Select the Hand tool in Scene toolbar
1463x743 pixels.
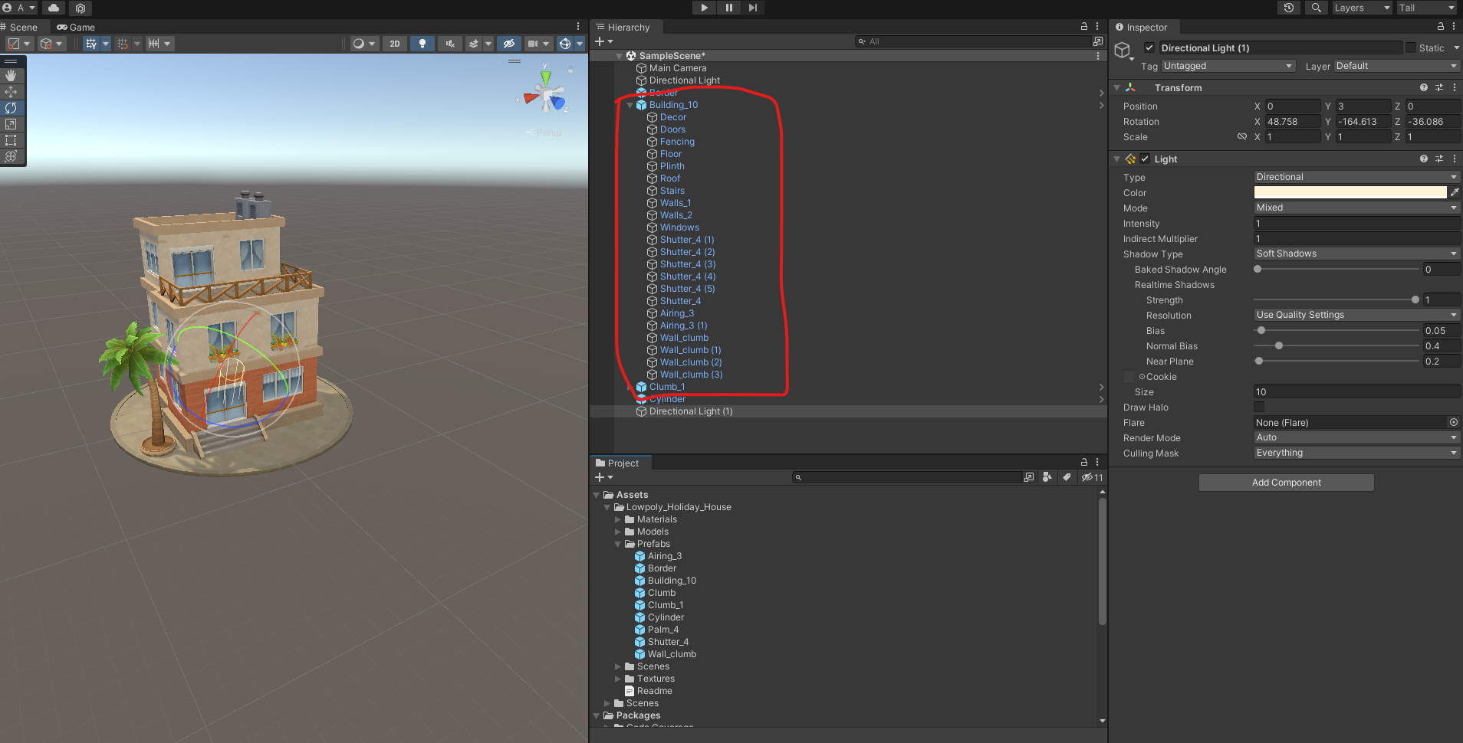(11, 76)
